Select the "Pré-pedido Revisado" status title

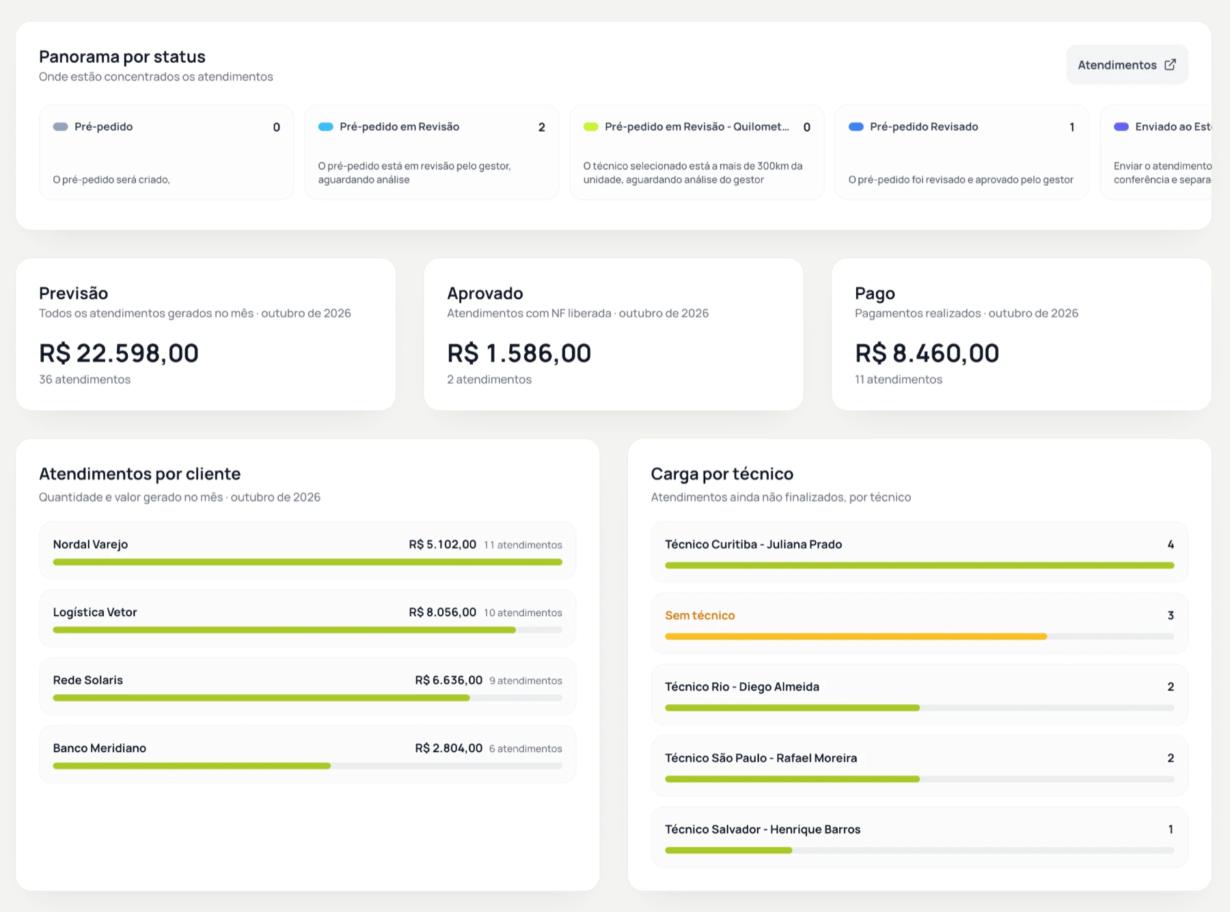coord(924,126)
